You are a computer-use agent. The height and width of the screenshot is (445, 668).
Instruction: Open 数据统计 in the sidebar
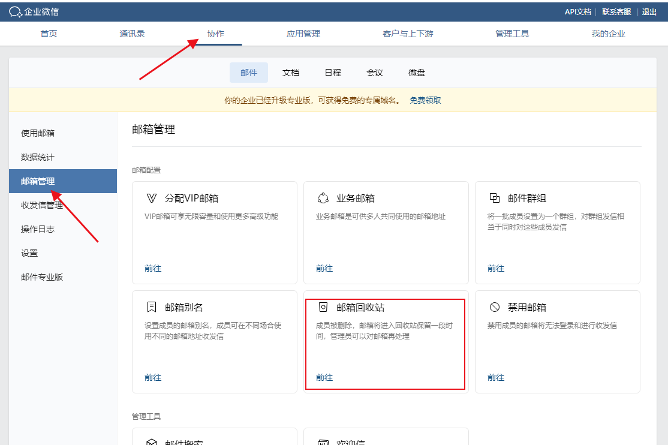38,157
